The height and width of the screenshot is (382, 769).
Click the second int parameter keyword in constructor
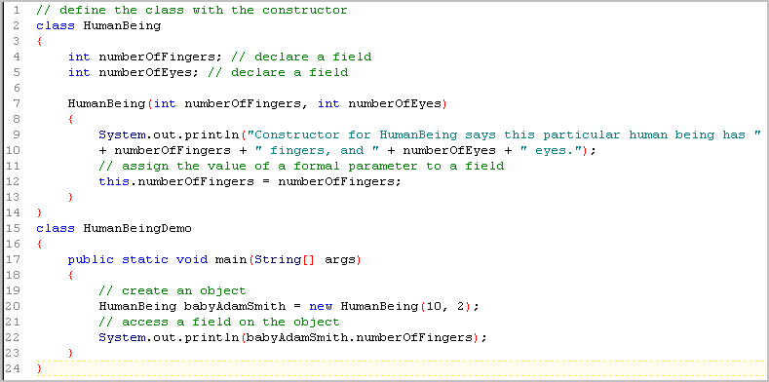coord(328,104)
